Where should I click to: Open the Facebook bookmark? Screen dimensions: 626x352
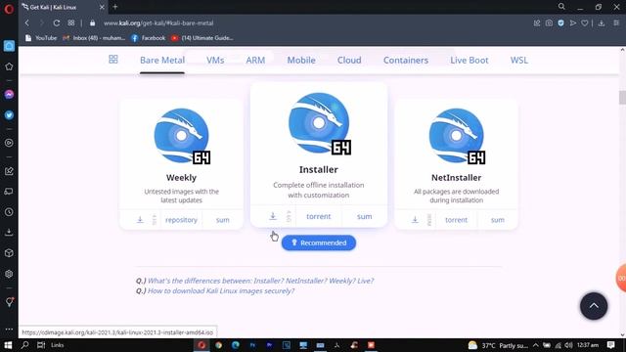[148, 38]
